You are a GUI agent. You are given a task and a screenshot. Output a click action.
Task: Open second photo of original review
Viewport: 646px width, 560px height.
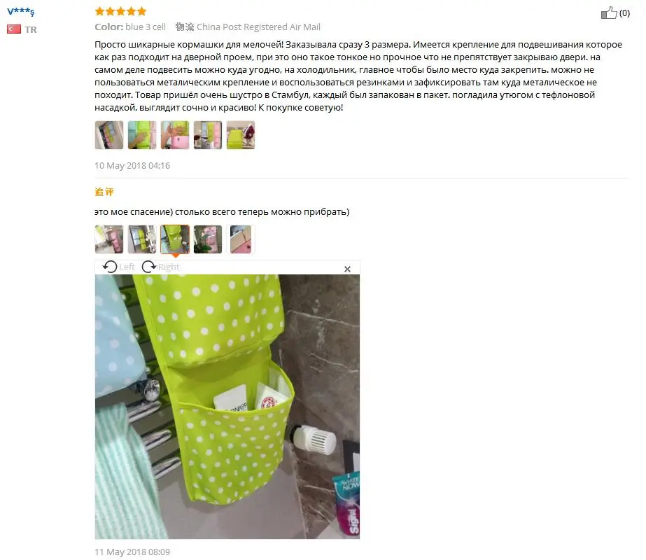point(142,134)
